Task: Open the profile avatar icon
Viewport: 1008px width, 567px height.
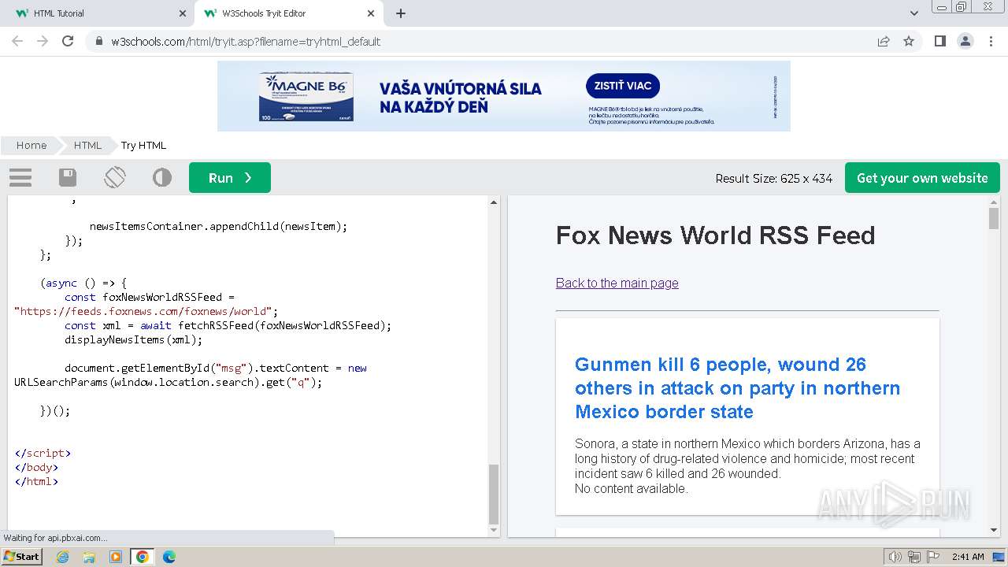Action: (965, 41)
